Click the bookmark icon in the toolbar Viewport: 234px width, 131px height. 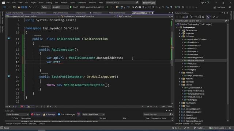183,7
